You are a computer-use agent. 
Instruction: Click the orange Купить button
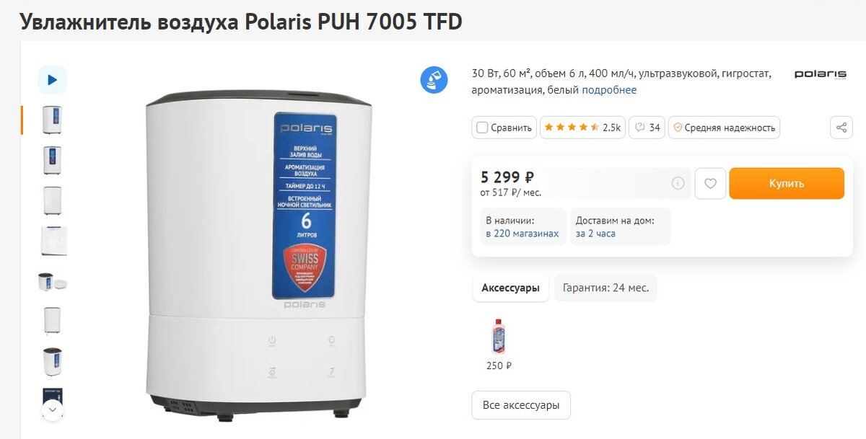[x=787, y=184]
